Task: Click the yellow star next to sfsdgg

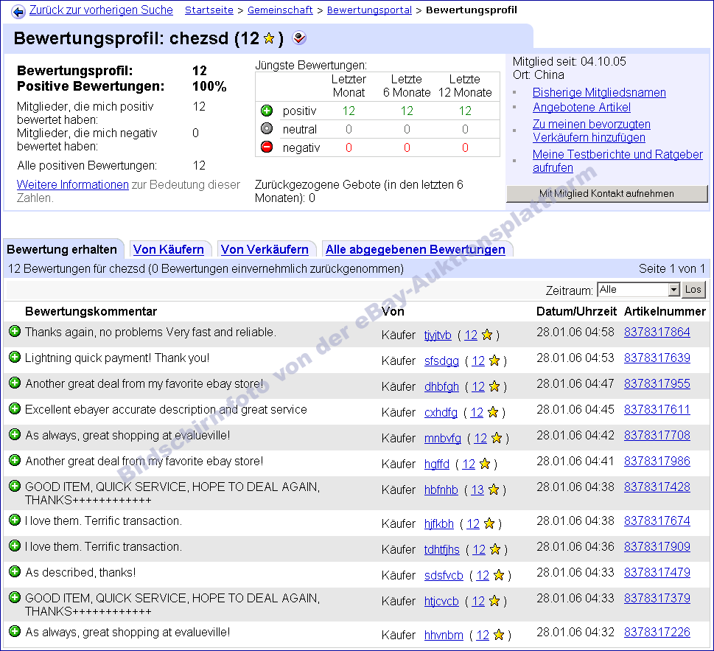Action: click(x=494, y=361)
